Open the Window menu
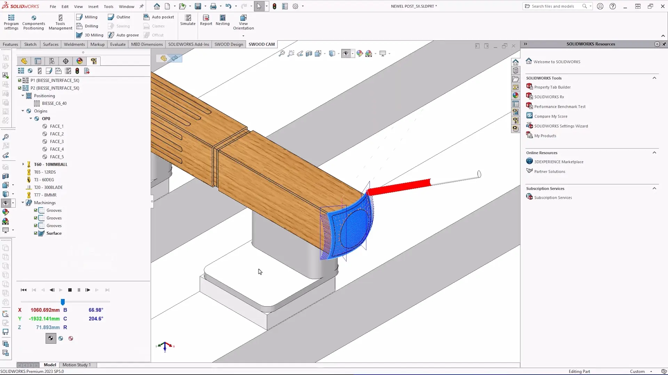Viewport: 668px width, 375px height. pos(126,6)
